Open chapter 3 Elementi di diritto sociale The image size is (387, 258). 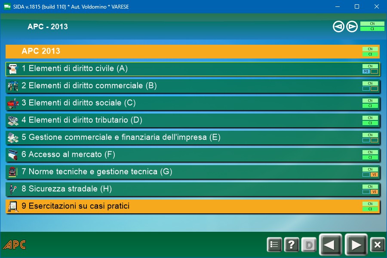[x=79, y=103]
